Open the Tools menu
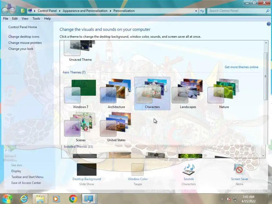272x204 pixels. (x=36, y=19)
